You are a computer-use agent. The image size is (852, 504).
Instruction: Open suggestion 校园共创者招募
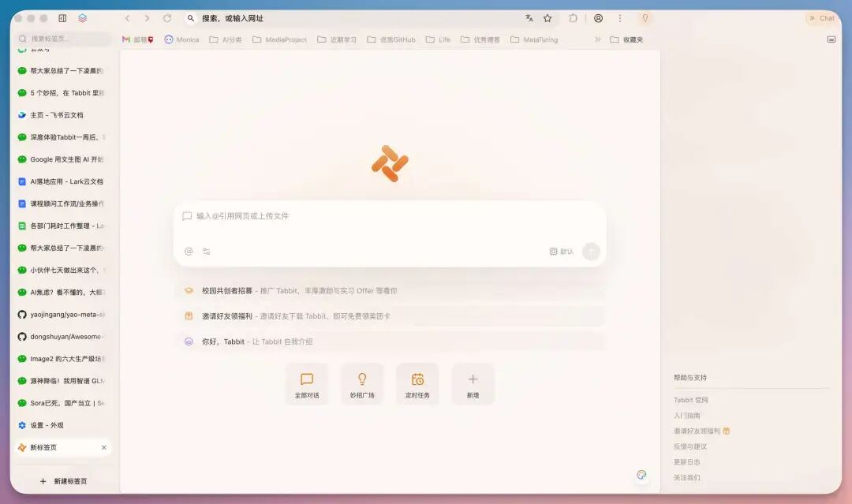coord(390,291)
